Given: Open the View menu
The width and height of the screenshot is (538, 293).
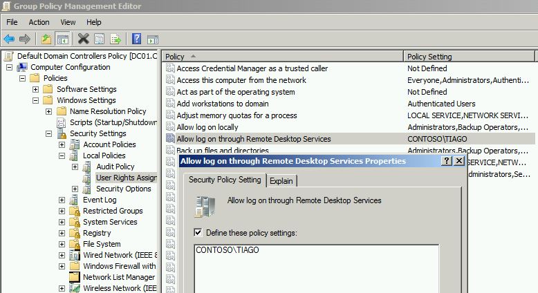Looking at the screenshot, I should [x=68, y=22].
